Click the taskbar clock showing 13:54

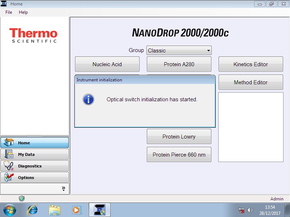pos(270,210)
